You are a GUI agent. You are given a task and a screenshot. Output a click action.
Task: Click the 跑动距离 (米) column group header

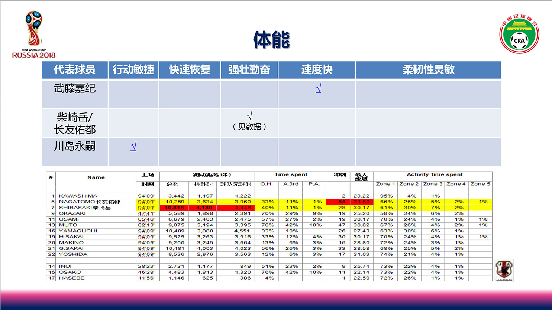(x=212, y=174)
